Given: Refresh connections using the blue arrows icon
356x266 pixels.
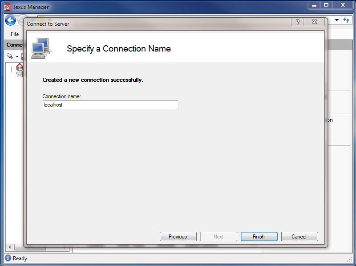Looking at the screenshot, I should (x=346, y=20).
